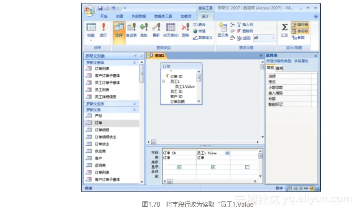The image size is (357, 210).
Task: Collapse the 罗斯文窗体 group
Action: 134,62
